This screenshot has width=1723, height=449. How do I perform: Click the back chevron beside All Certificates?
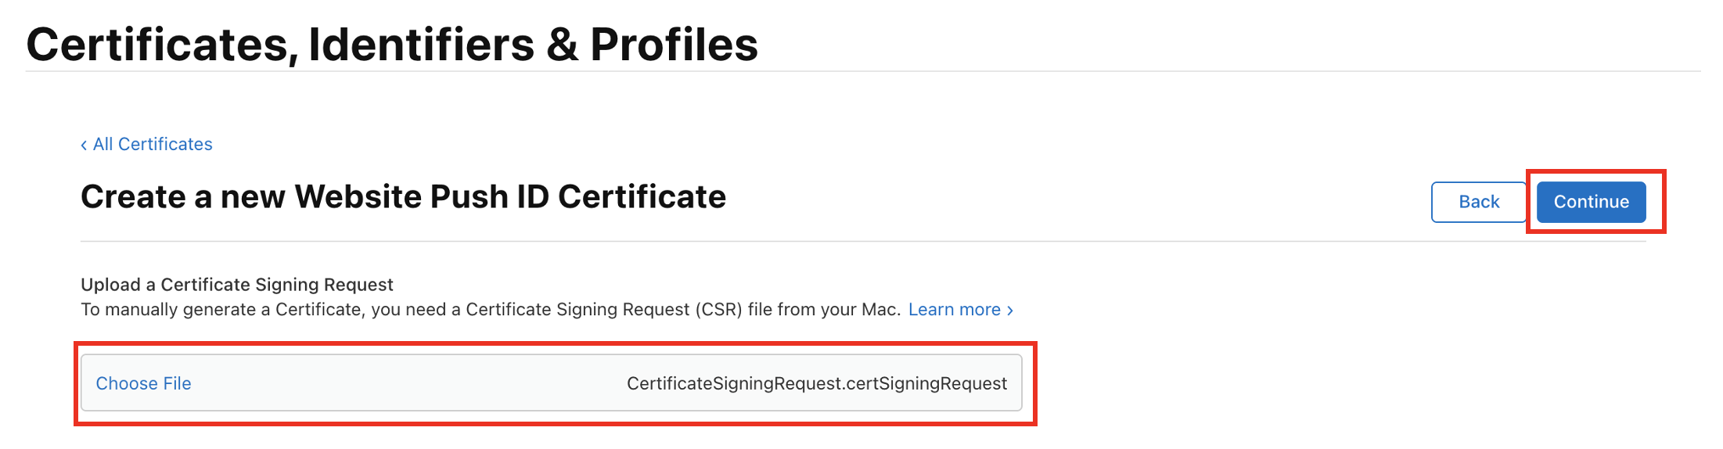point(84,145)
